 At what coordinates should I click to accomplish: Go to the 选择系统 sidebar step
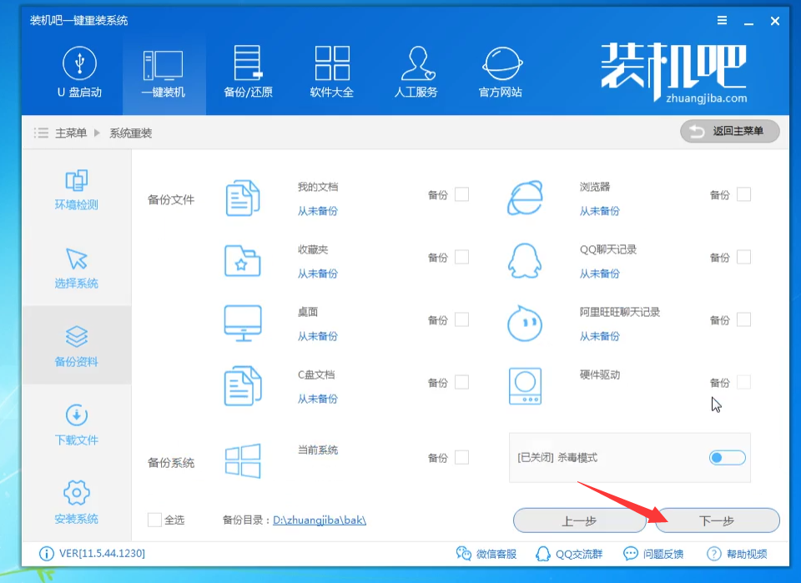(77, 269)
